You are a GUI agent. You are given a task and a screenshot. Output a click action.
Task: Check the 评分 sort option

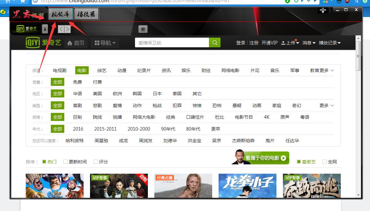point(96,162)
